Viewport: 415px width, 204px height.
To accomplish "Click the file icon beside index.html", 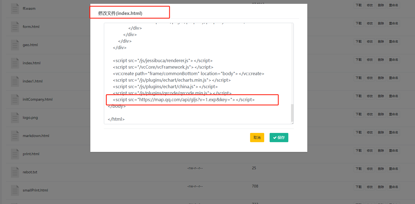I will tap(15, 63).
